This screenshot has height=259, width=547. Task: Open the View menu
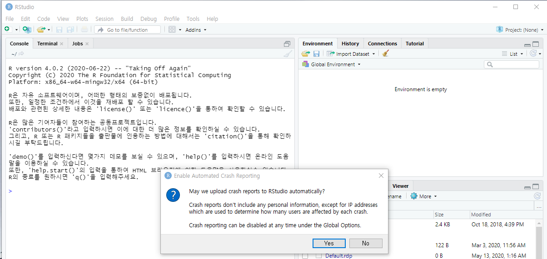coord(63,19)
